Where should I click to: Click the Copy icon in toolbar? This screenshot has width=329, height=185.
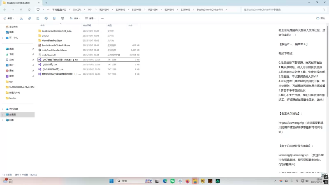click(30, 18)
